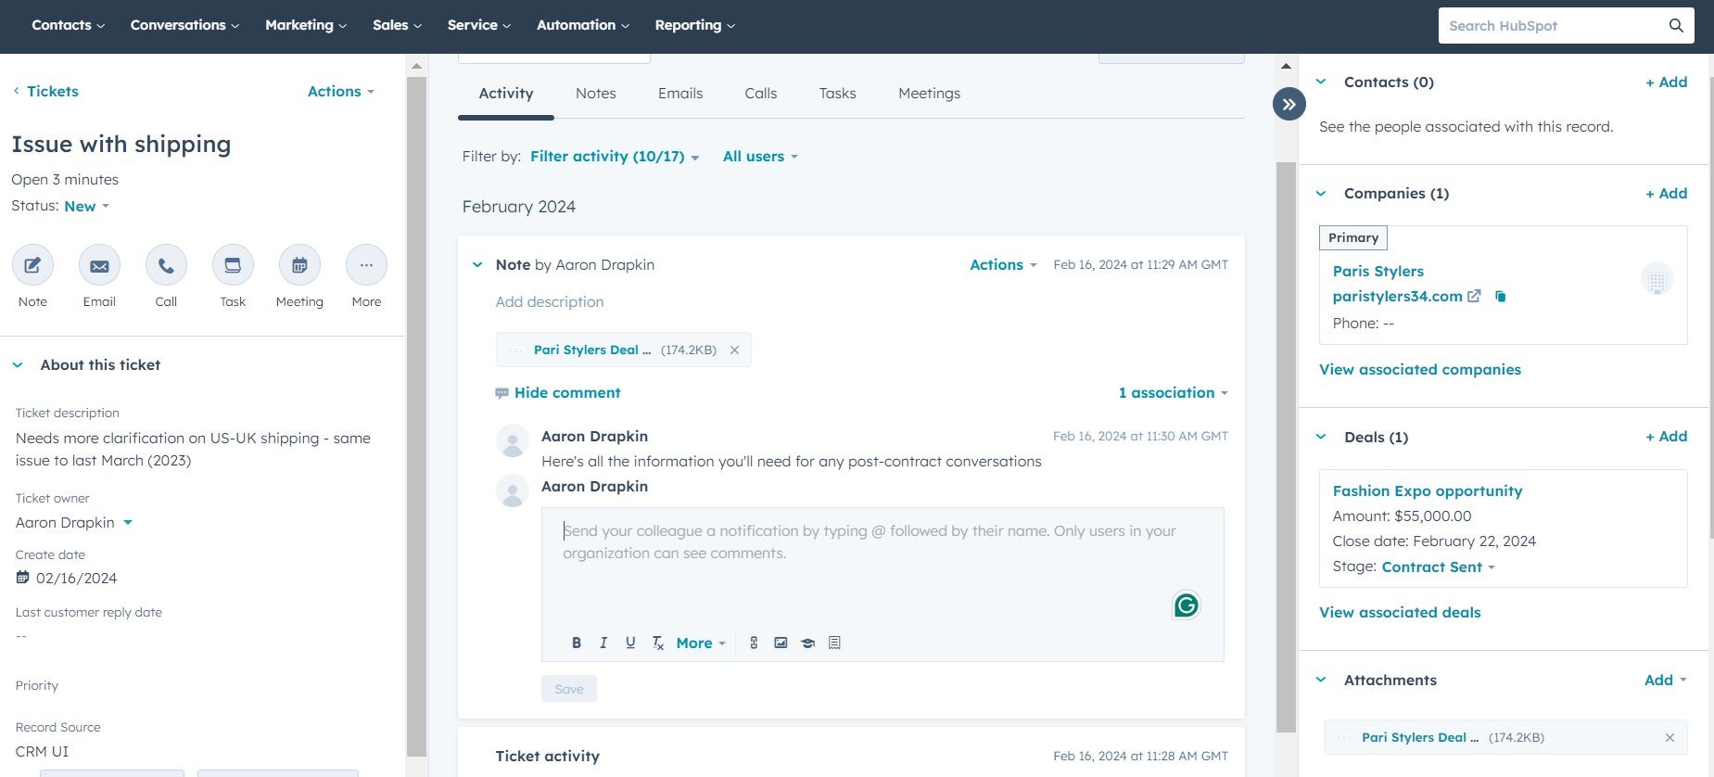Open paristylers34.com external link icon

[x=1474, y=297]
